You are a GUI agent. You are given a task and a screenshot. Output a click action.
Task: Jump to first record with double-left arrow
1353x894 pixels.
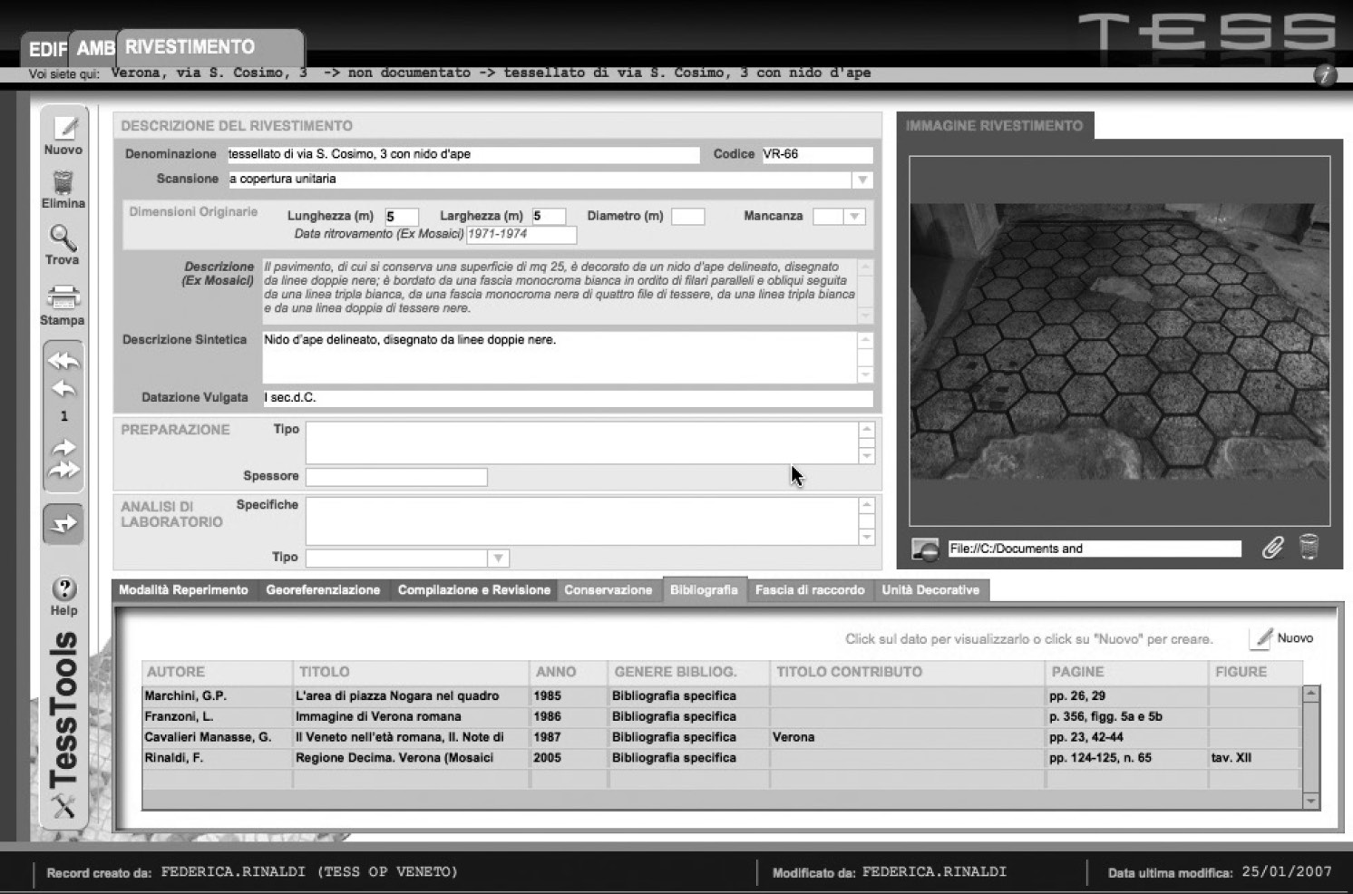(63, 361)
